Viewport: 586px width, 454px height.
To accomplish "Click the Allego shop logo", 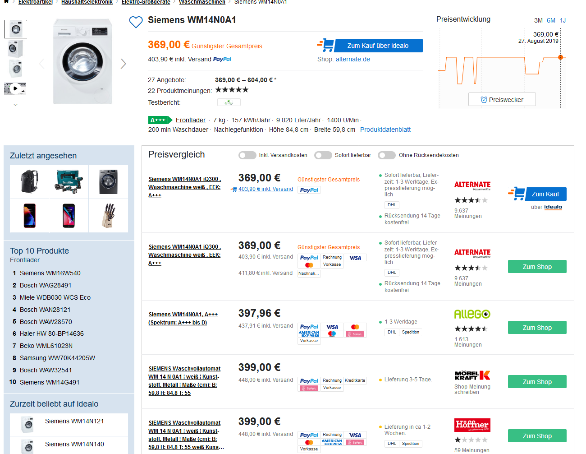I will [472, 314].
